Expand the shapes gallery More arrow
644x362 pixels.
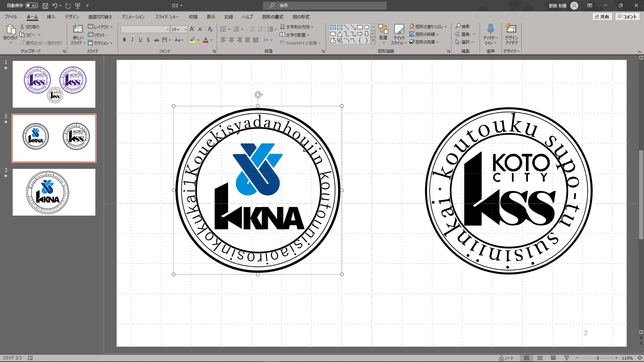(373, 41)
